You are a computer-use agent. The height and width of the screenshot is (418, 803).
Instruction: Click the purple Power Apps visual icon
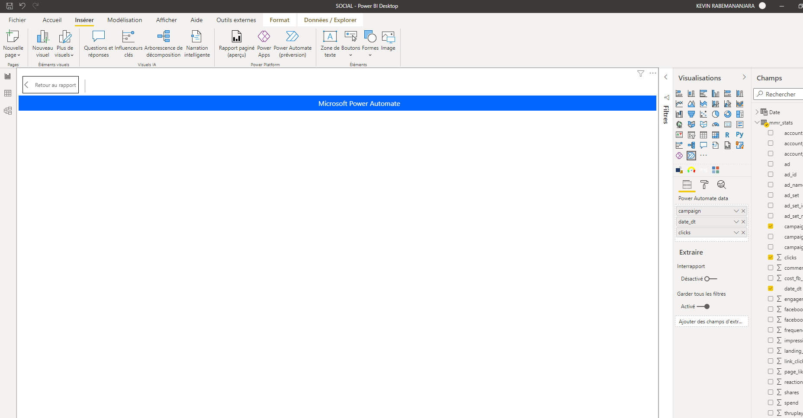[679, 156]
